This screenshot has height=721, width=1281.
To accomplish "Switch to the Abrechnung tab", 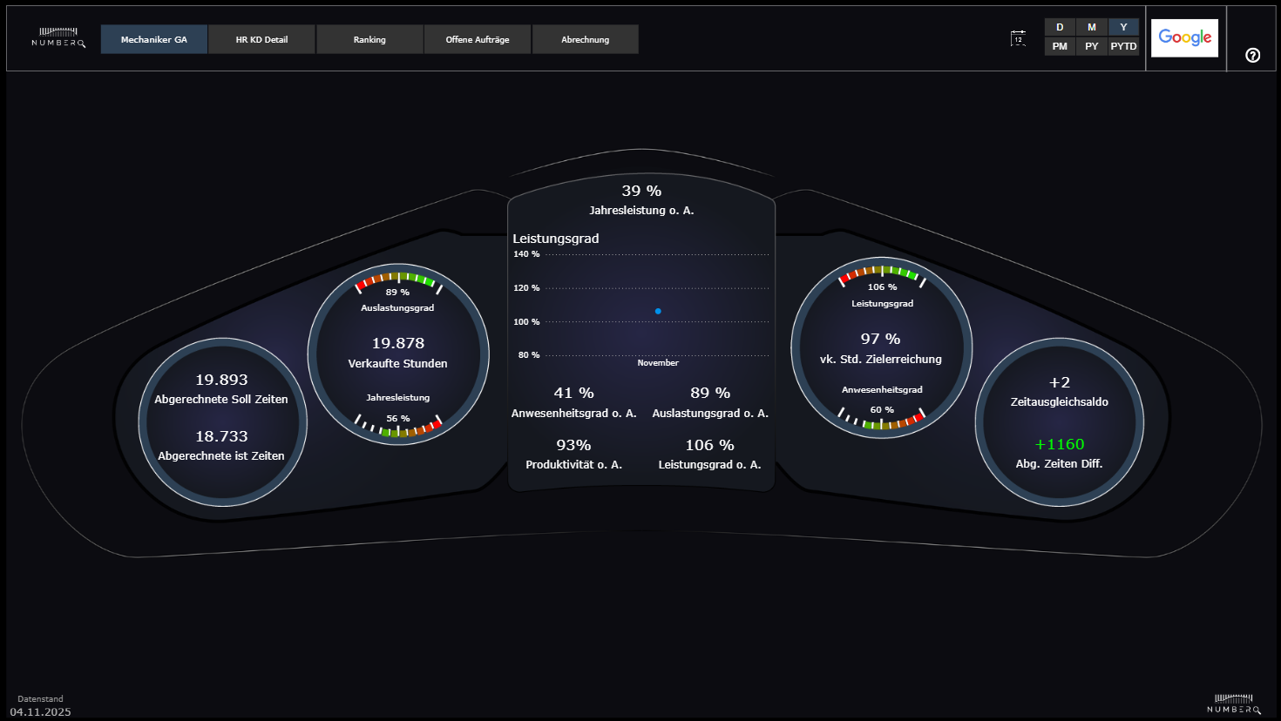I will click(586, 39).
